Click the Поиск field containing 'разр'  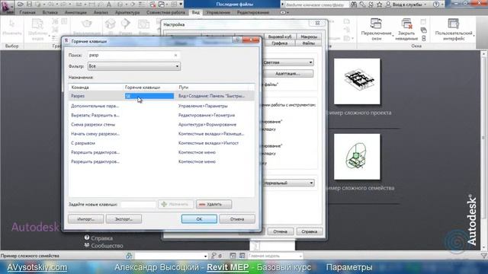134,55
